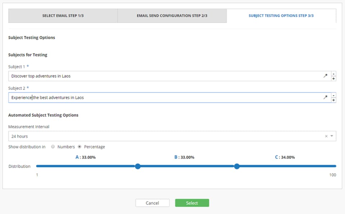Click the slider handle between A and B
The width and height of the screenshot is (345, 214).
click(138, 166)
